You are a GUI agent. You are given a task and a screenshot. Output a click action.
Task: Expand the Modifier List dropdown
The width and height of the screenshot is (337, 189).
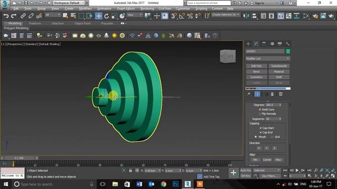(268, 58)
